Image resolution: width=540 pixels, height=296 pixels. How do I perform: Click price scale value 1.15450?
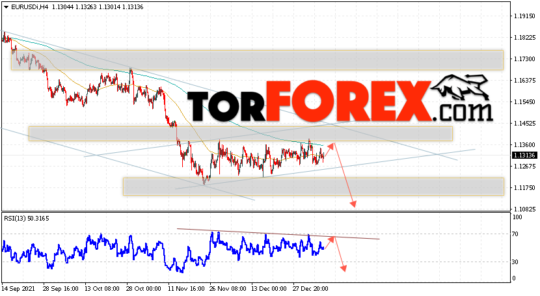click(x=524, y=102)
